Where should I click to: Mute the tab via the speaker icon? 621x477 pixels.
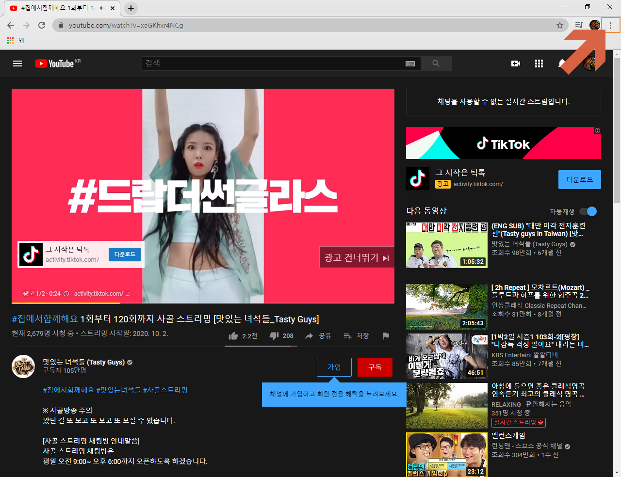click(102, 8)
